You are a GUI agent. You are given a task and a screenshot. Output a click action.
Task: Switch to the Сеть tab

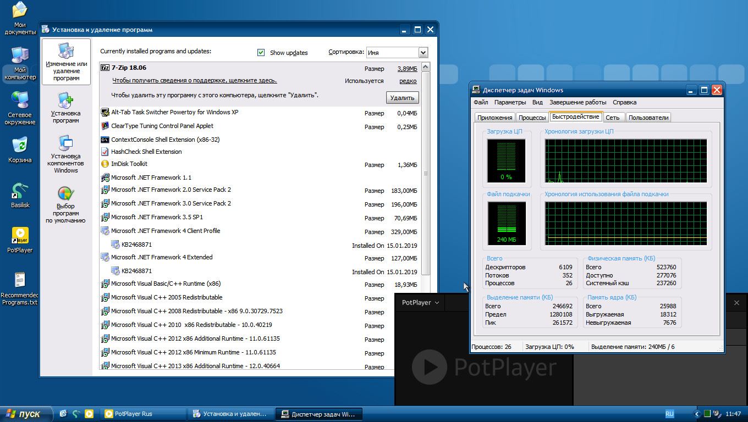click(613, 118)
